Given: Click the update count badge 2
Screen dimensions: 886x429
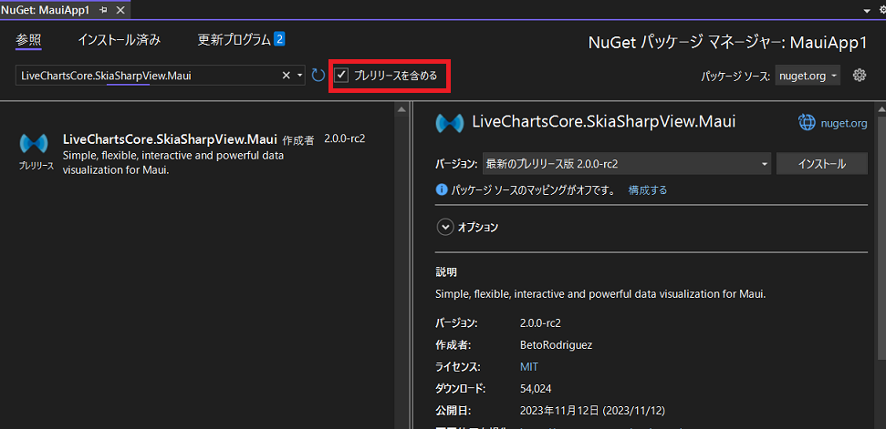Looking at the screenshot, I should 279,39.
